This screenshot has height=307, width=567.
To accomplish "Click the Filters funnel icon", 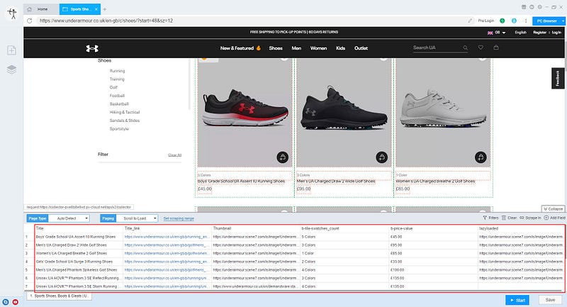I will pos(485,218).
